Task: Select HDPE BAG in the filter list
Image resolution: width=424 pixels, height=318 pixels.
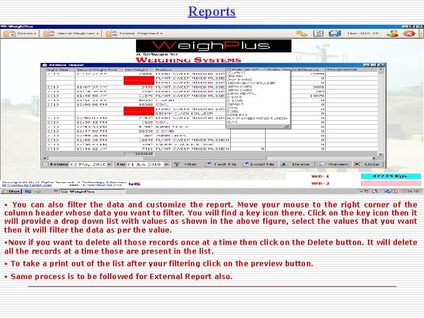Action: [x=237, y=115]
